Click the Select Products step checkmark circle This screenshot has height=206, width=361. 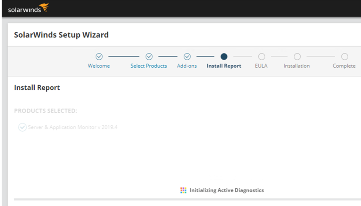tap(149, 56)
